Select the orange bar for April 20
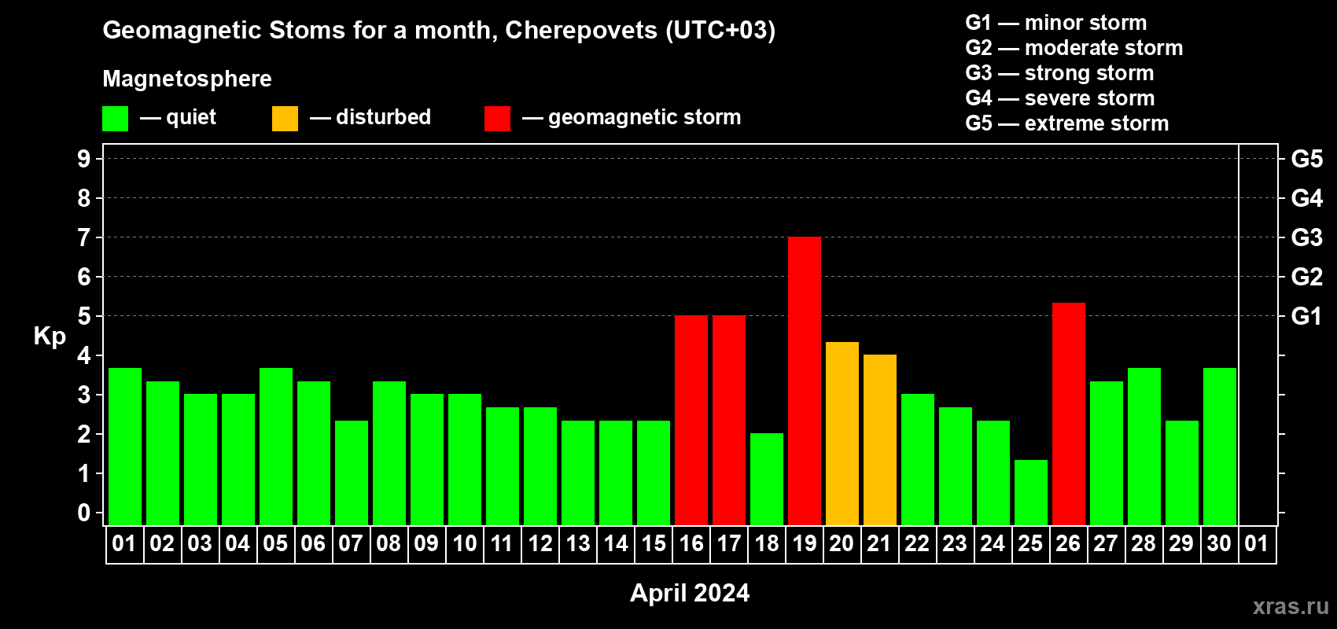Image resolution: width=1337 pixels, height=629 pixels. click(842, 433)
